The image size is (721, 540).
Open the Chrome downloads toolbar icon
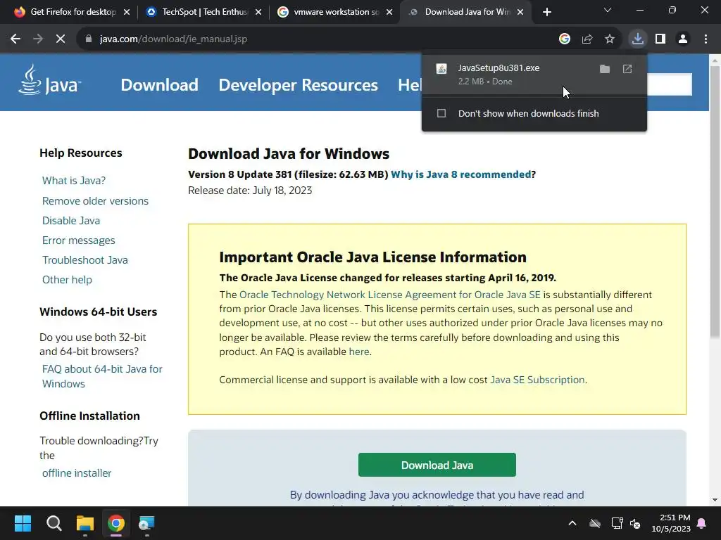[x=638, y=39]
